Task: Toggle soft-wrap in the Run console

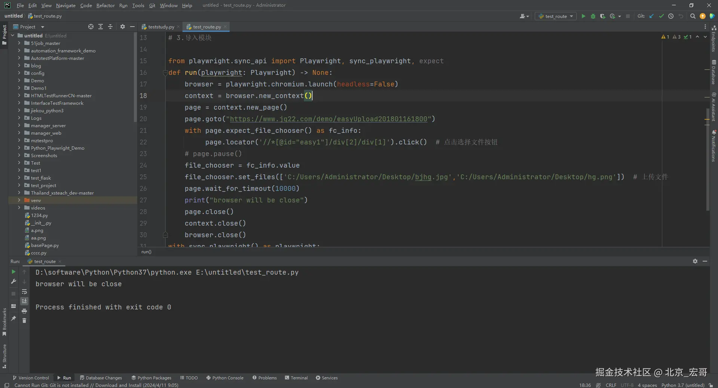Action: [24, 291]
